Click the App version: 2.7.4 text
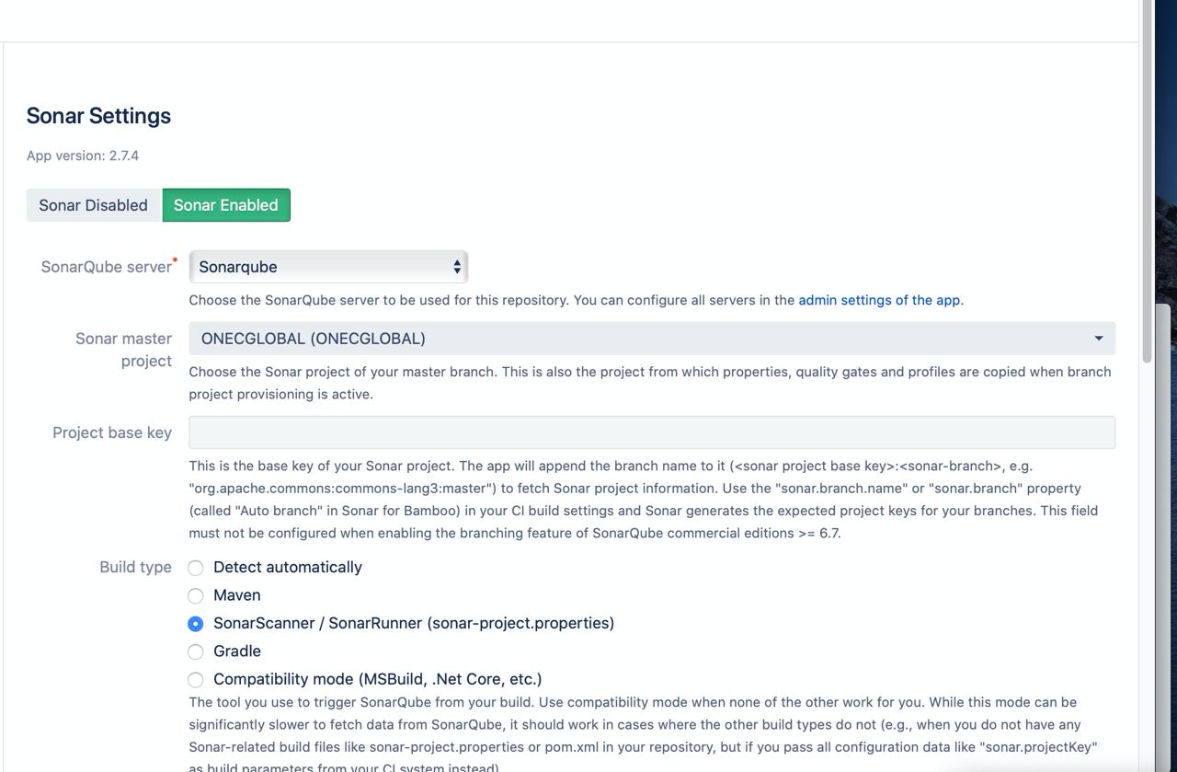 coord(83,156)
